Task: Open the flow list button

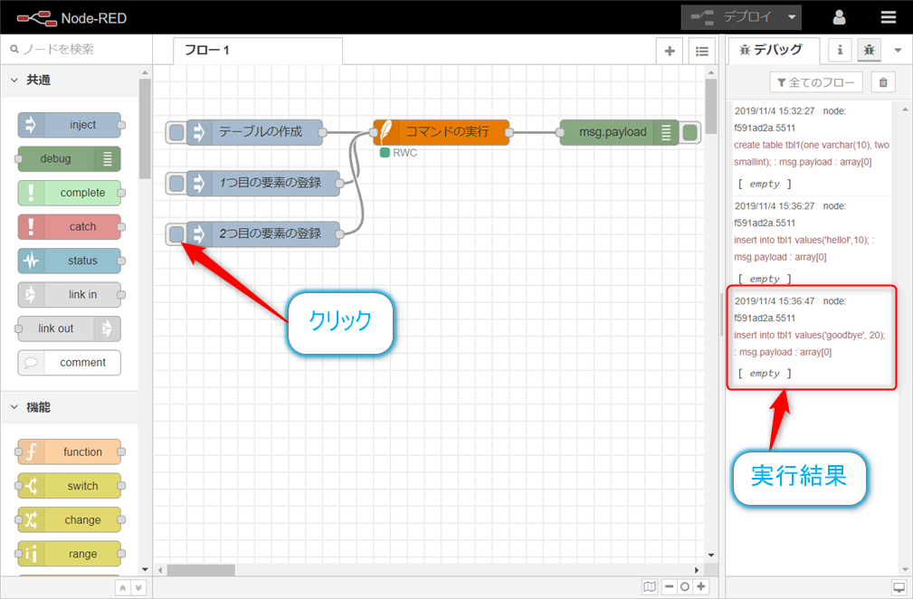Action: point(702,52)
